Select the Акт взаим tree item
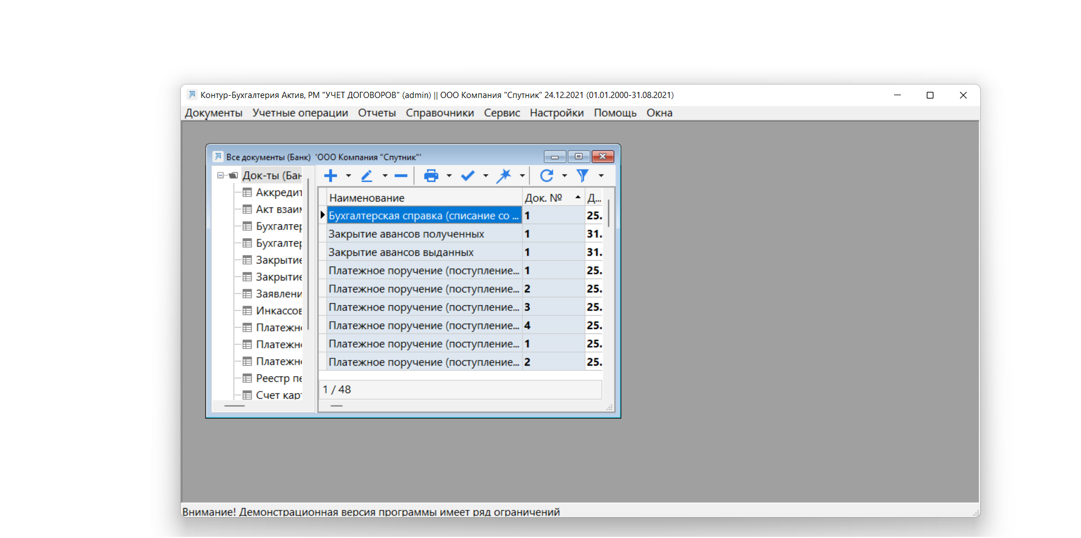Viewport: 1081px width, 538px height. 279,209
